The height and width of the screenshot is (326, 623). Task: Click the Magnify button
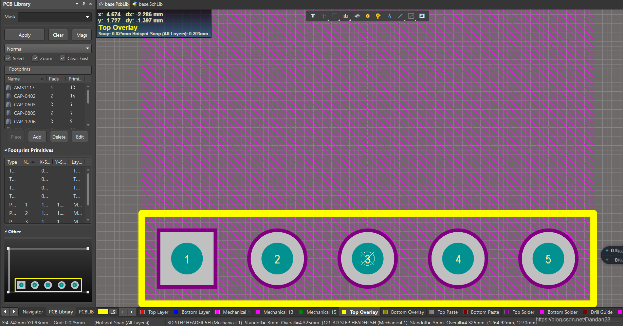[x=81, y=35]
